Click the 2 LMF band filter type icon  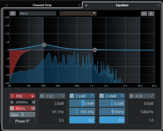[92, 96]
